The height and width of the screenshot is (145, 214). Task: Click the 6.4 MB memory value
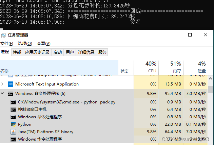pyautogui.click(x=174, y=110)
